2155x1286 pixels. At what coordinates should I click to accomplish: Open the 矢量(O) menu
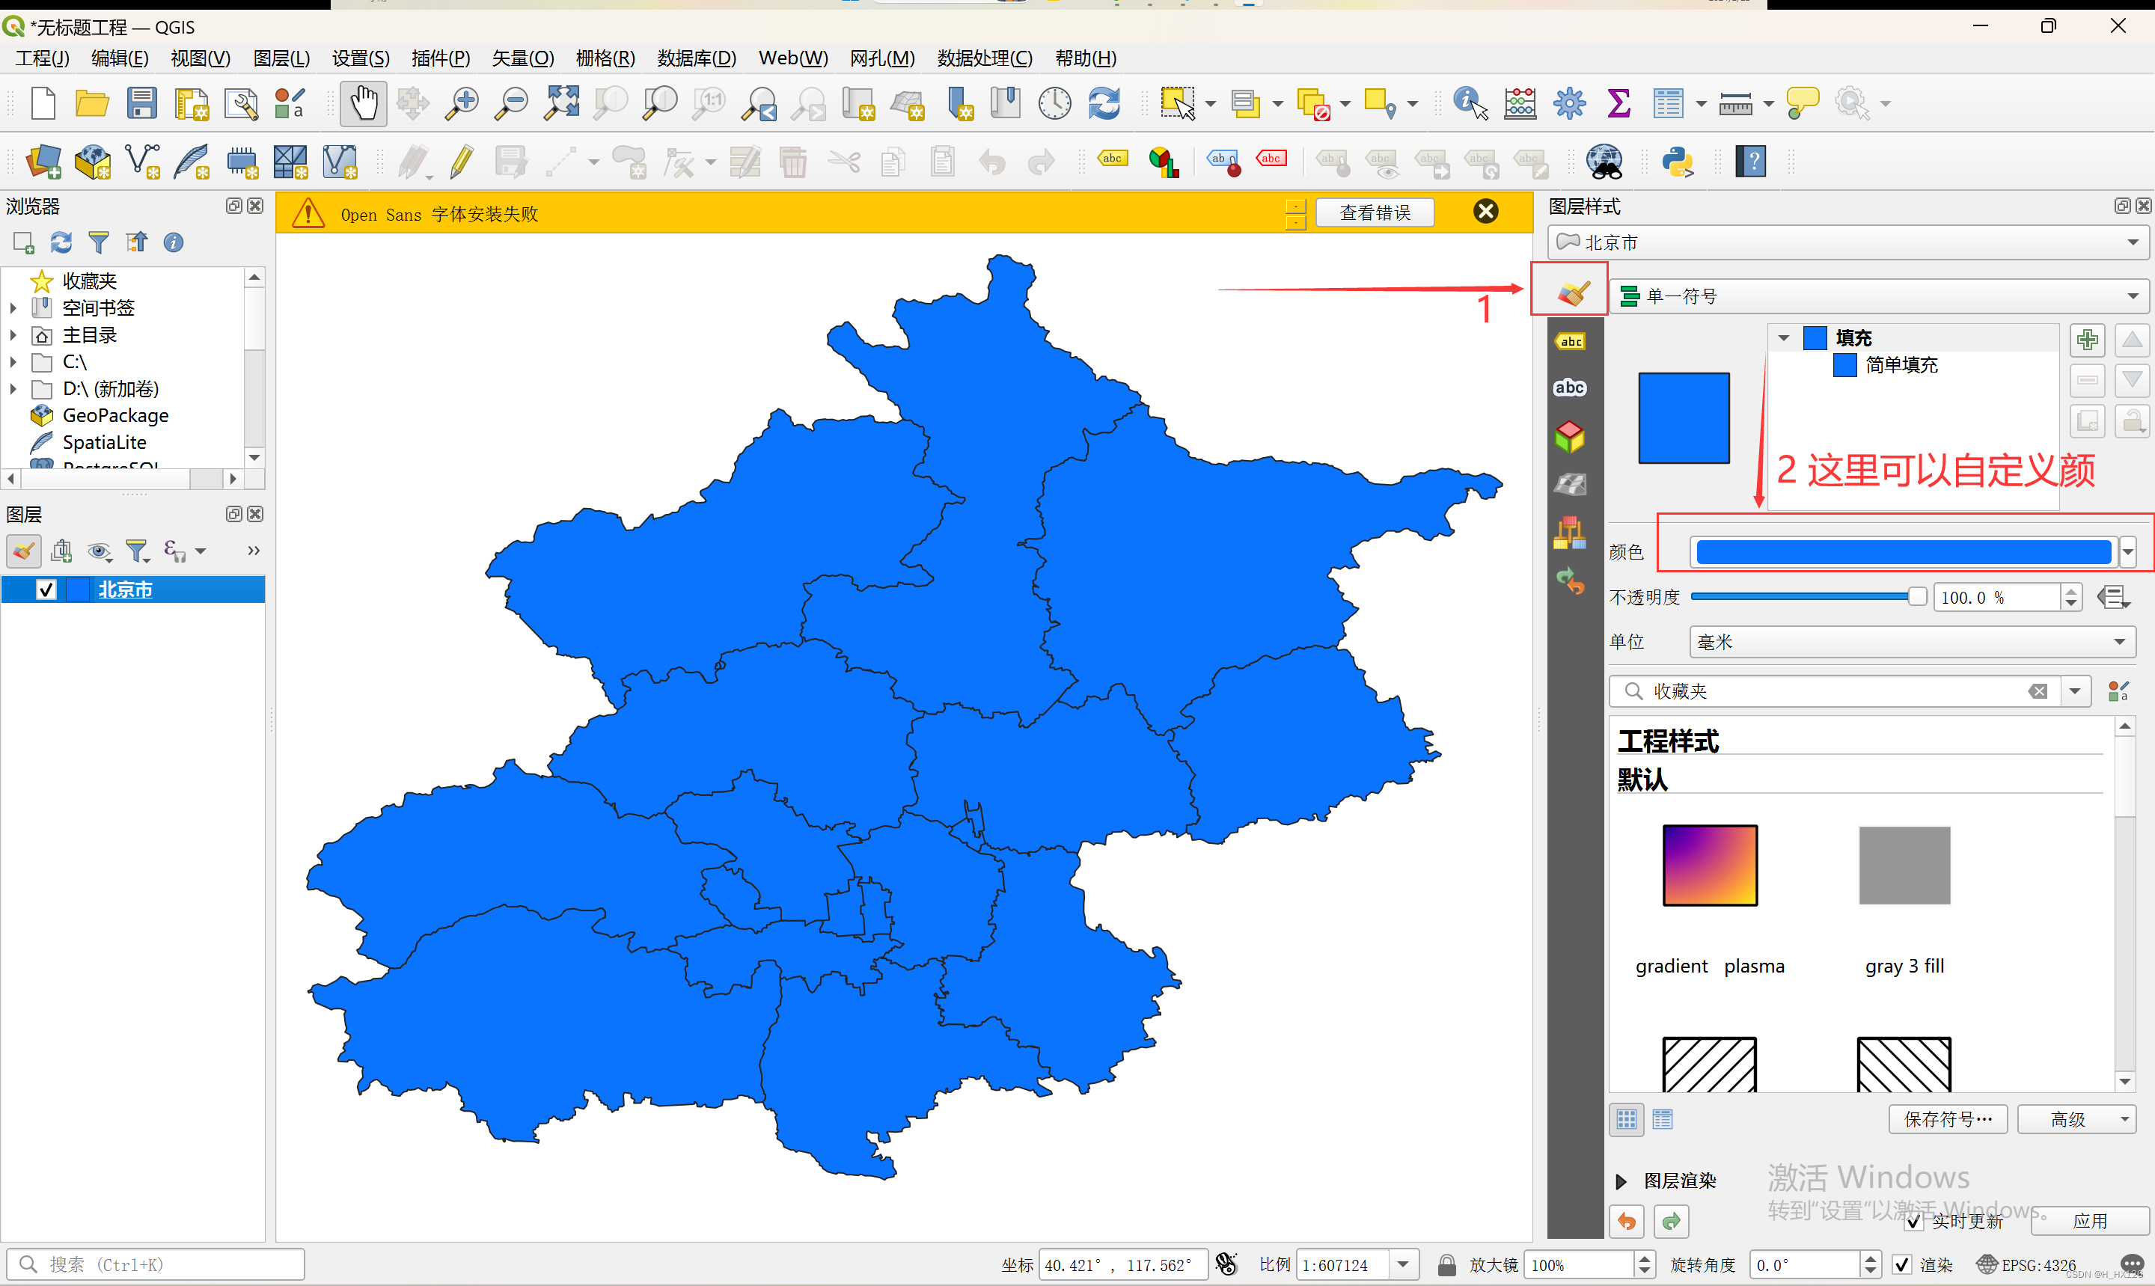point(522,58)
